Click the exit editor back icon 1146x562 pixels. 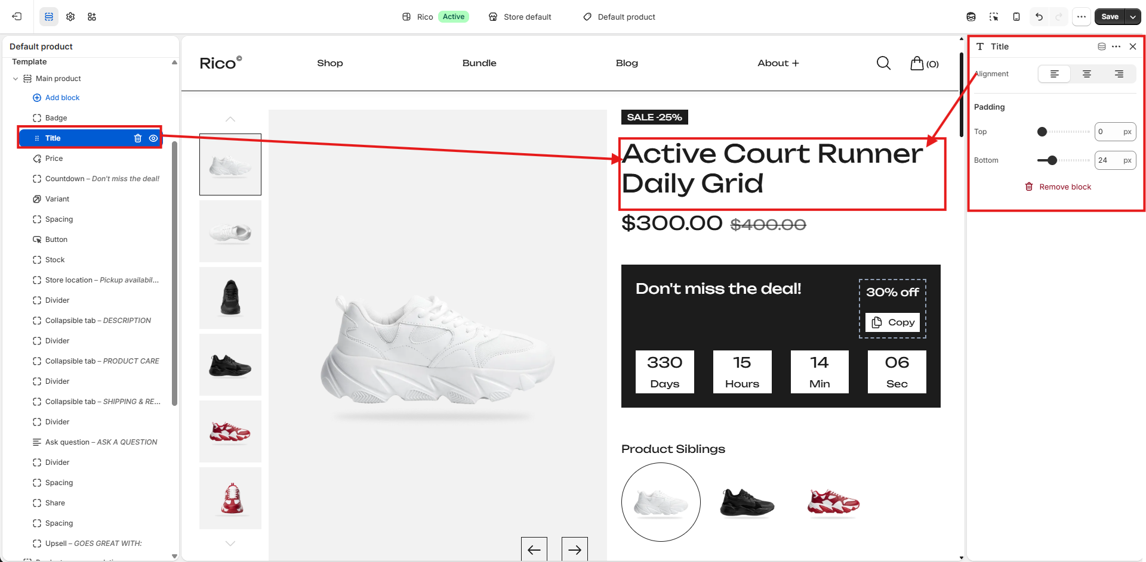17,17
